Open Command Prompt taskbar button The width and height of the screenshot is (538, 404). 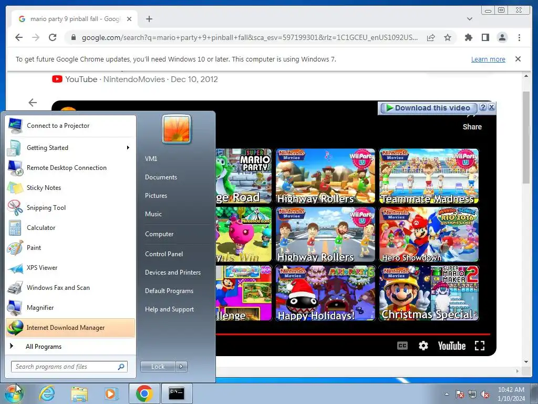tap(177, 393)
